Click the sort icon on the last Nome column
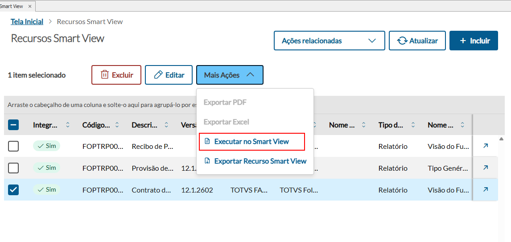The height and width of the screenshot is (242, 511). 462,125
